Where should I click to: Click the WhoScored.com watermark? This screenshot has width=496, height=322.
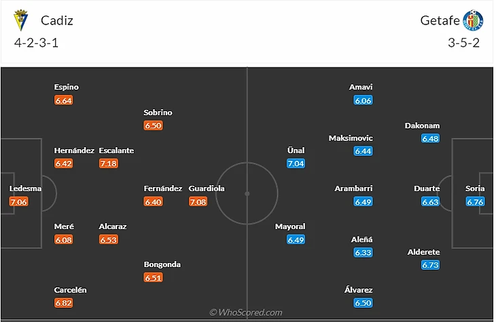[245, 313]
